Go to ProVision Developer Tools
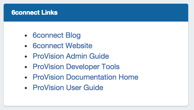The height and width of the screenshot is (110, 194). 76,67
